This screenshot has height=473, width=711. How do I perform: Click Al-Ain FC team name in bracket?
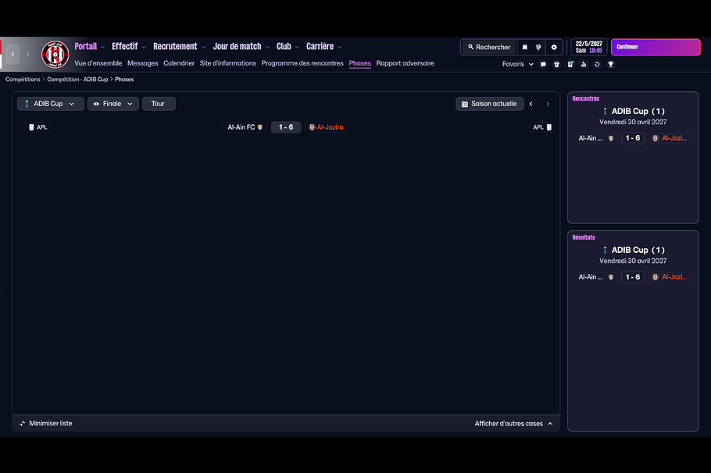(x=241, y=127)
